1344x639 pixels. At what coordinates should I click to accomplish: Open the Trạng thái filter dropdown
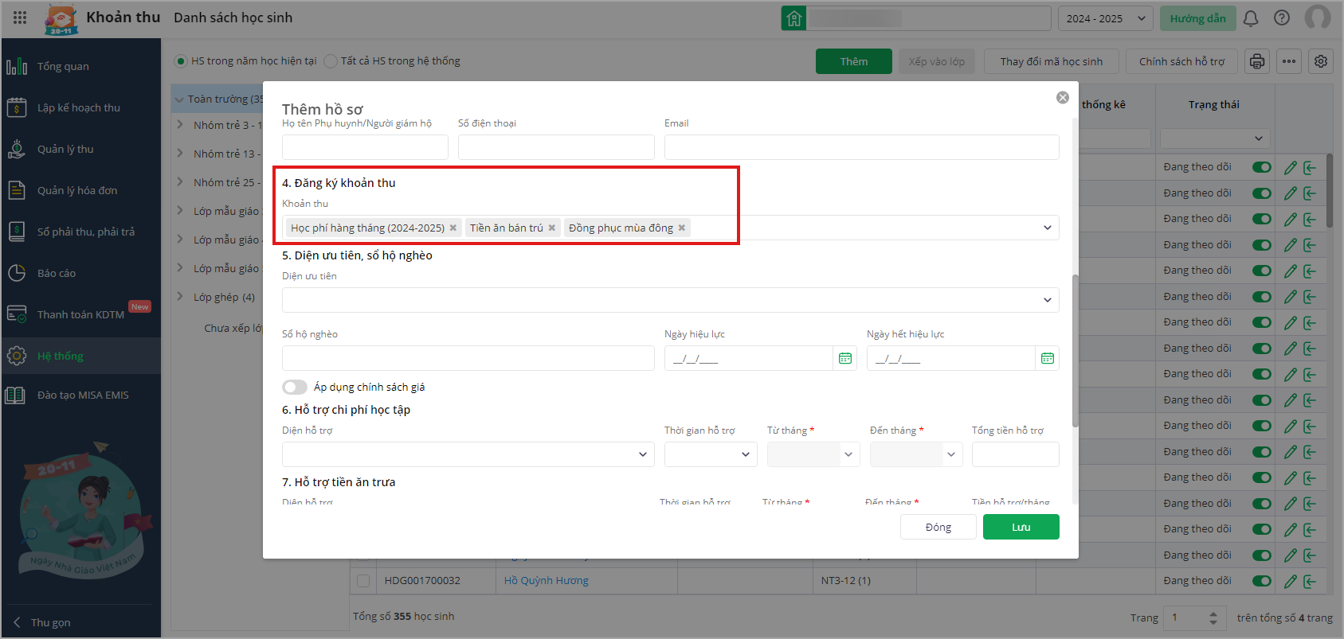pyautogui.click(x=1213, y=138)
